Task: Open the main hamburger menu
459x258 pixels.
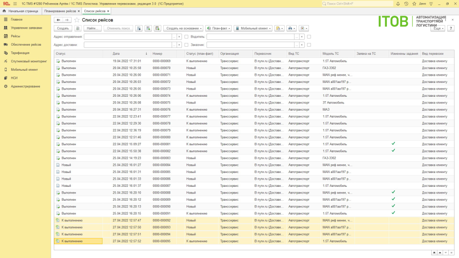Action: [15, 4]
